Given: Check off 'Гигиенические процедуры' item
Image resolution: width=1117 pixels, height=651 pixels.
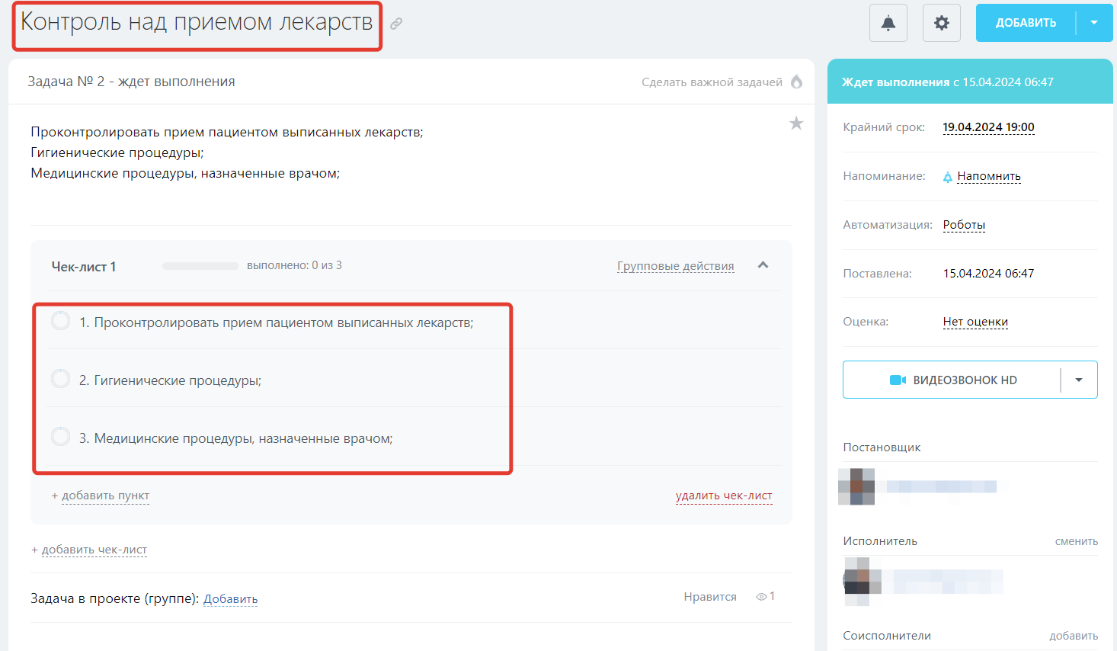Looking at the screenshot, I should (x=61, y=379).
